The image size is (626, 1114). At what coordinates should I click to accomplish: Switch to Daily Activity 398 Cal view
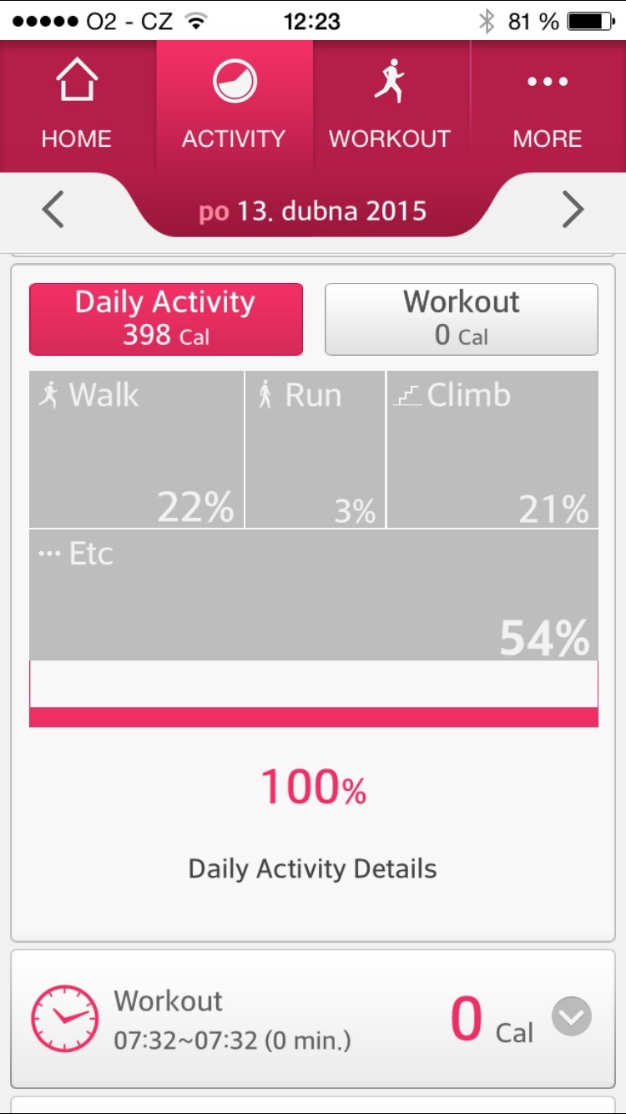[x=166, y=319]
